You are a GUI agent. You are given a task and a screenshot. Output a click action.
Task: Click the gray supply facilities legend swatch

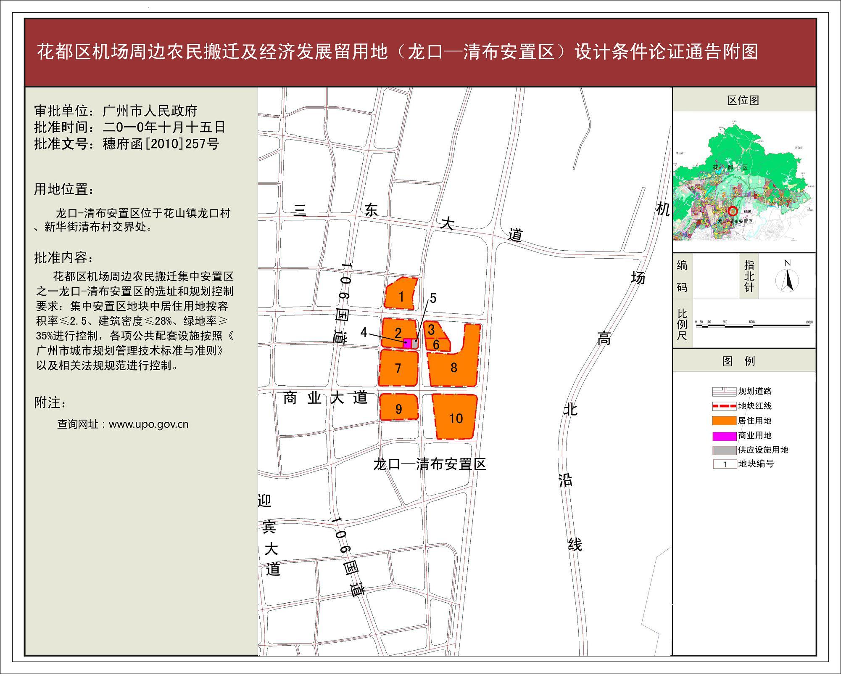724,450
